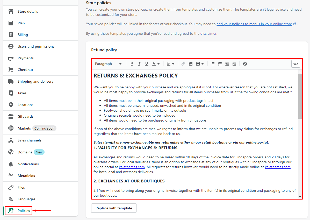Go to the Notifications settings page
The image size is (310, 220).
point(28,164)
